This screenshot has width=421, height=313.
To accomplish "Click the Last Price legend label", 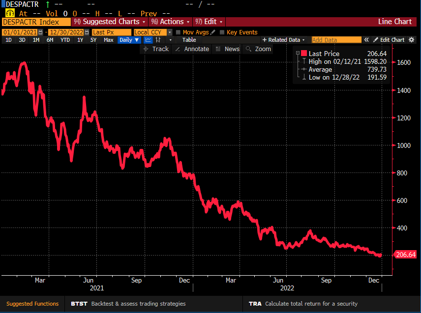I will click(324, 54).
